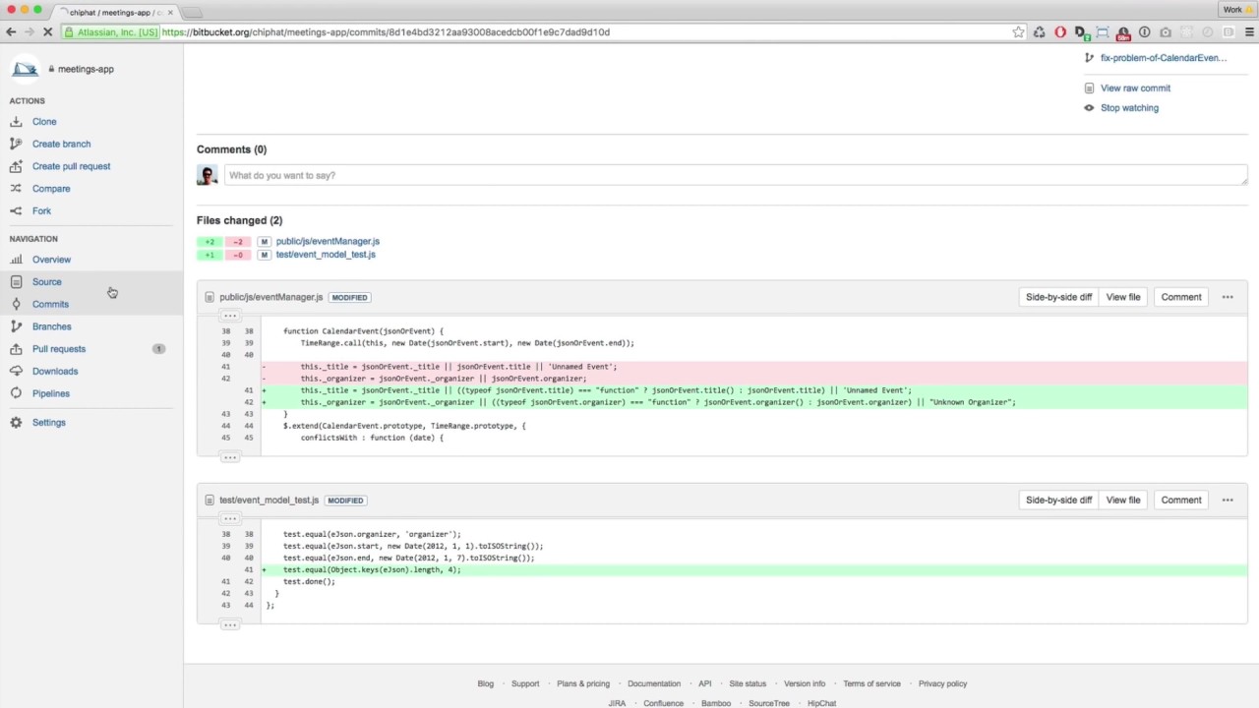This screenshot has width=1259, height=708.
Task: Fork the repository from the sidebar
Action: click(x=41, y=210)
